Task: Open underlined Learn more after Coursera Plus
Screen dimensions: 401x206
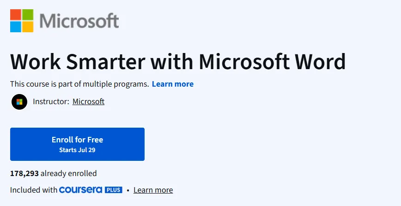Action: [153, 190]
